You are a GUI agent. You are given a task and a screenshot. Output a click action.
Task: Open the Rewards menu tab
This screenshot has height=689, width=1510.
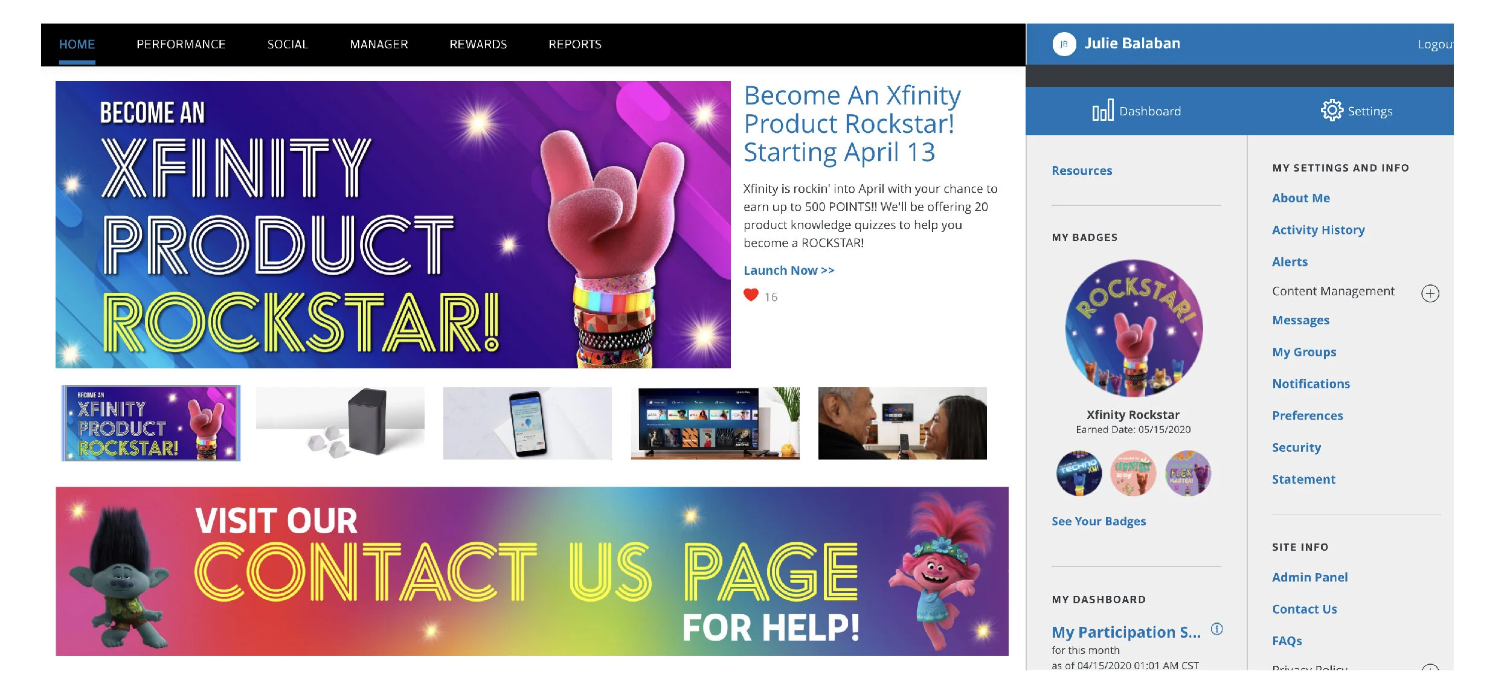click(x=478, y=45)
